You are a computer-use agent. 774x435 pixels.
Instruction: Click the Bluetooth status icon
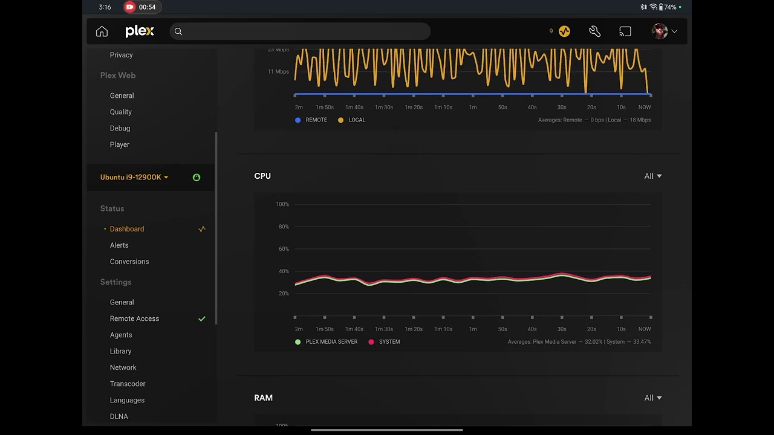pyautogui.click(x=644, y=7)
